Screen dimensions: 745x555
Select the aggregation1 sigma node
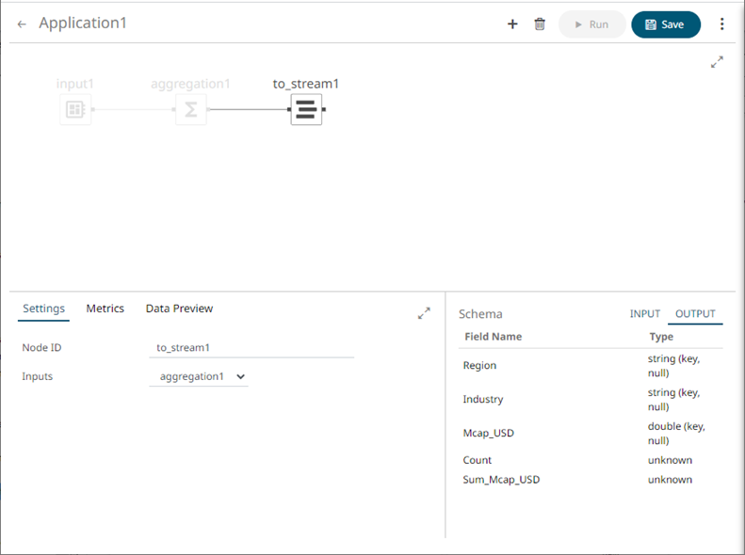click(x=190, y=110)
